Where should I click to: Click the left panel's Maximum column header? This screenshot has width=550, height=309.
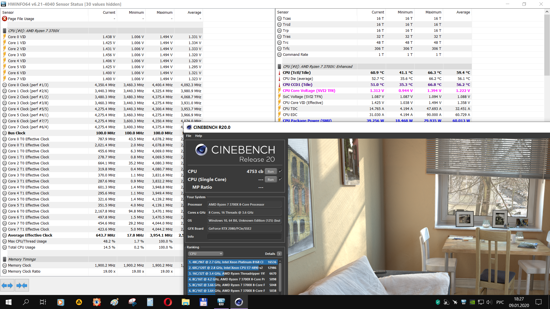[160, 12]
